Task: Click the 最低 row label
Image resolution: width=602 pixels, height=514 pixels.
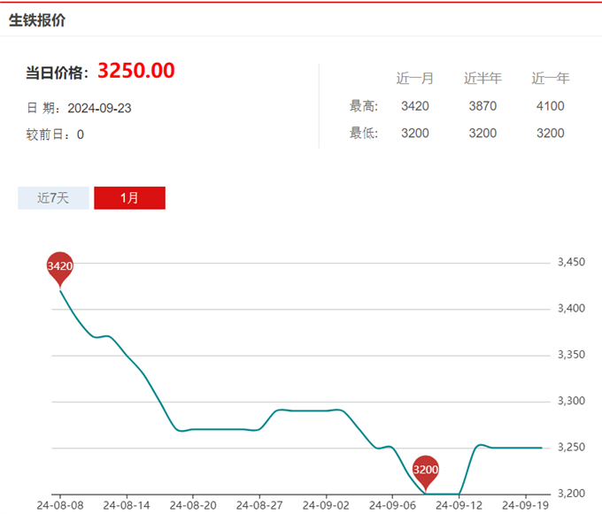Action: pyautogui.click(x=364, y=133)
